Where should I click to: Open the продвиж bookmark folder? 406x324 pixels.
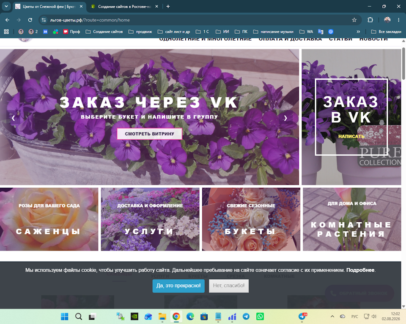point(140,32)
